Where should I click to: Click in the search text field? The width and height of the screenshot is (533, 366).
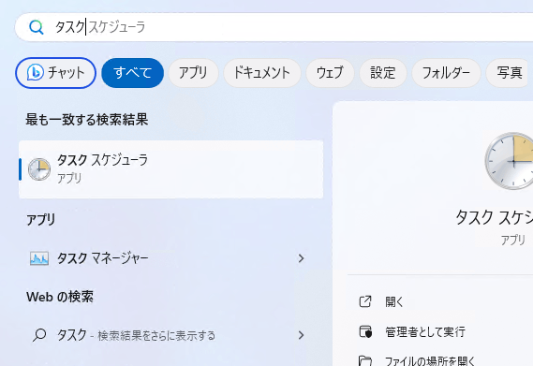click(274, 27)
